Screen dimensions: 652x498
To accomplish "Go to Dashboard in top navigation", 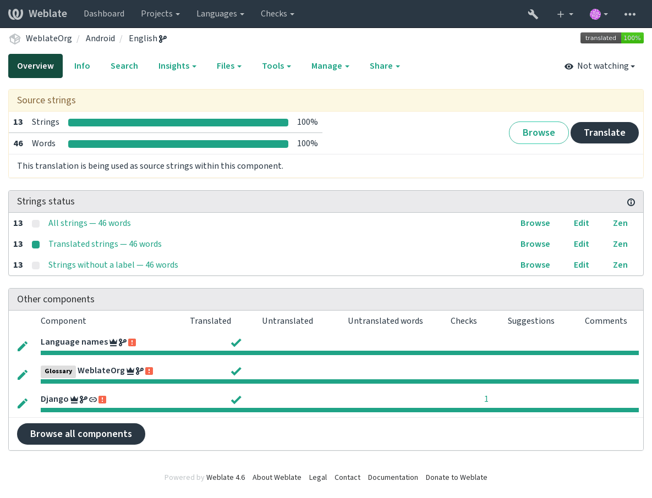I will [x=104, y=14].
